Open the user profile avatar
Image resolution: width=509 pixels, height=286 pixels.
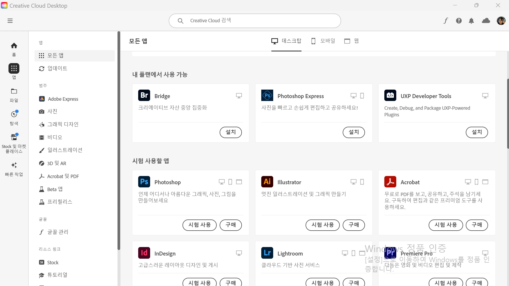501,21
